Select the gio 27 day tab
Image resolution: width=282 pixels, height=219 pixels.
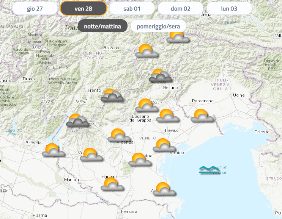click(x=35, y=8)
